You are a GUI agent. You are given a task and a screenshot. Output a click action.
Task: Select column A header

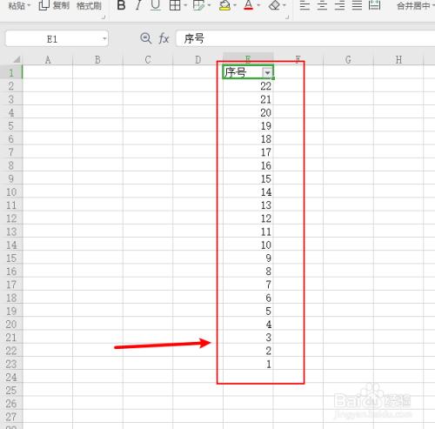point(48,59)
